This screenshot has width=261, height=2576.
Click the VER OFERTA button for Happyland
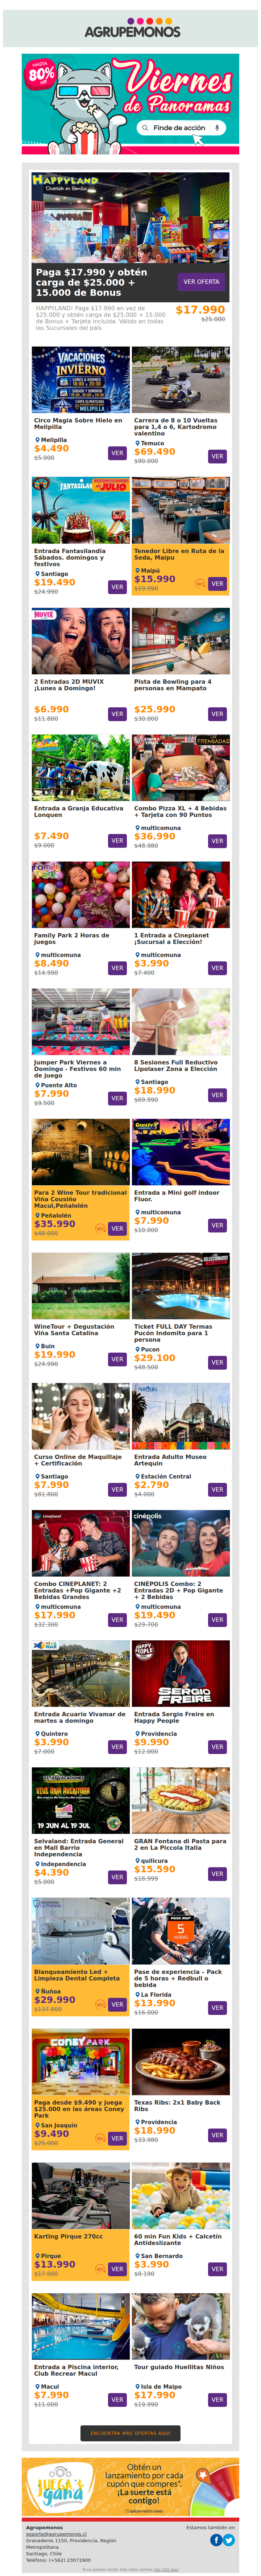[201, 282]
